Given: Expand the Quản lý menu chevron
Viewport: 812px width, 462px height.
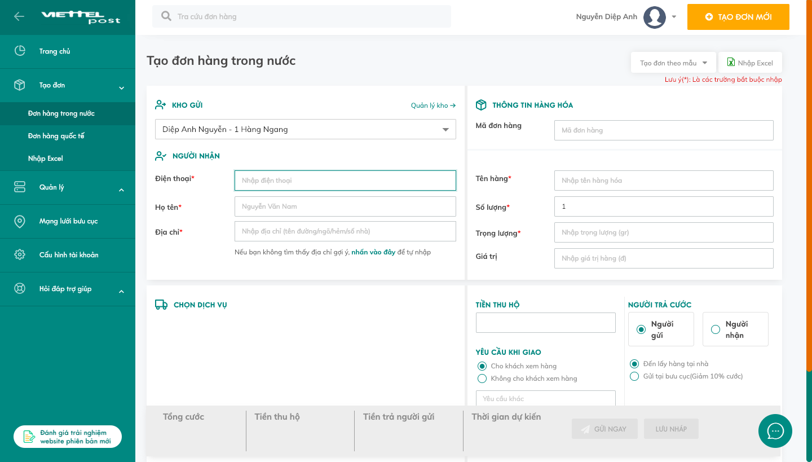Looking at the screenshot, I should pyautogui.click(x=121, y=190).
